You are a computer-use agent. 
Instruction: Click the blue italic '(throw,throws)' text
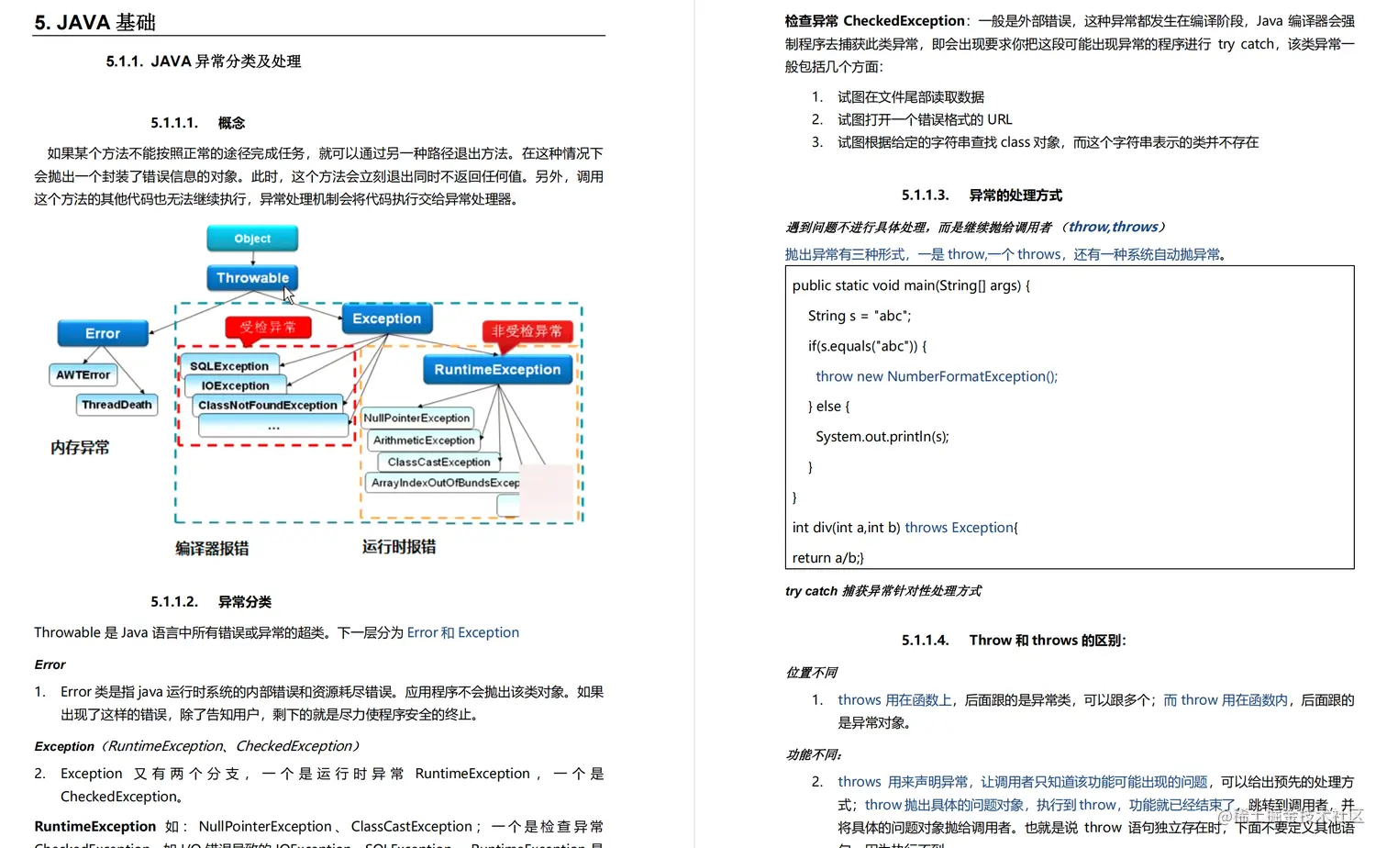[x=1114, y=227]
